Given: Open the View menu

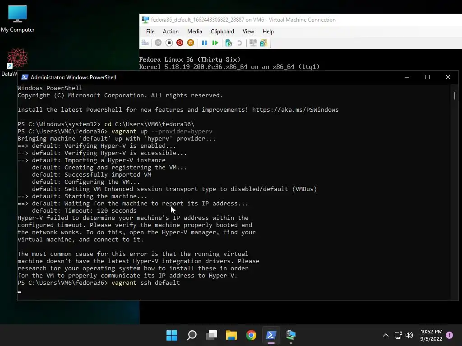Looking at the screenshot, I should [248, 32].
